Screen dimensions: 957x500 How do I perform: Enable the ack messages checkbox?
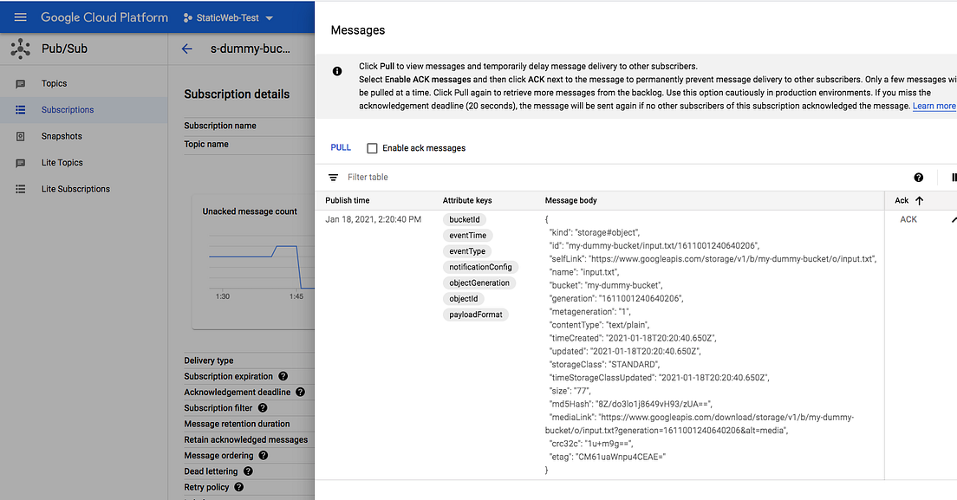[x=372, y=147]
